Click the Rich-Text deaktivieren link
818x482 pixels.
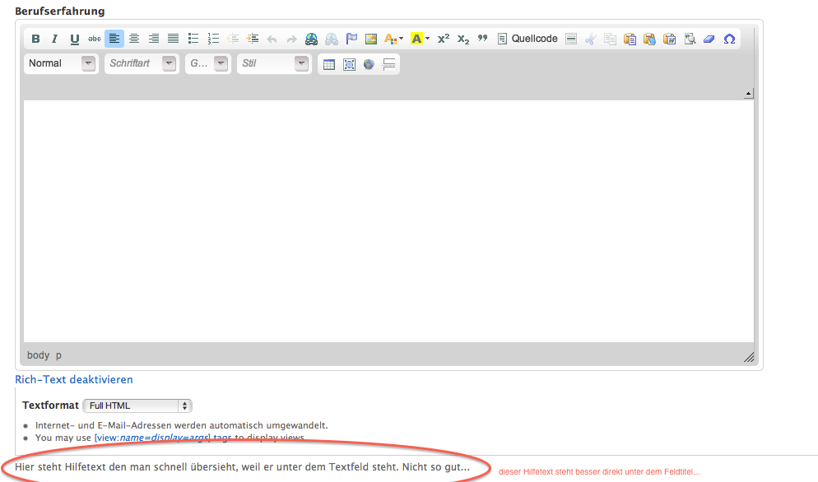[x=74, y=379]
